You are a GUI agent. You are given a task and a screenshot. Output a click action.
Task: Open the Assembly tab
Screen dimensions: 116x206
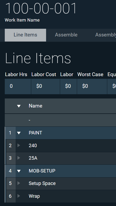pos(105,35)
